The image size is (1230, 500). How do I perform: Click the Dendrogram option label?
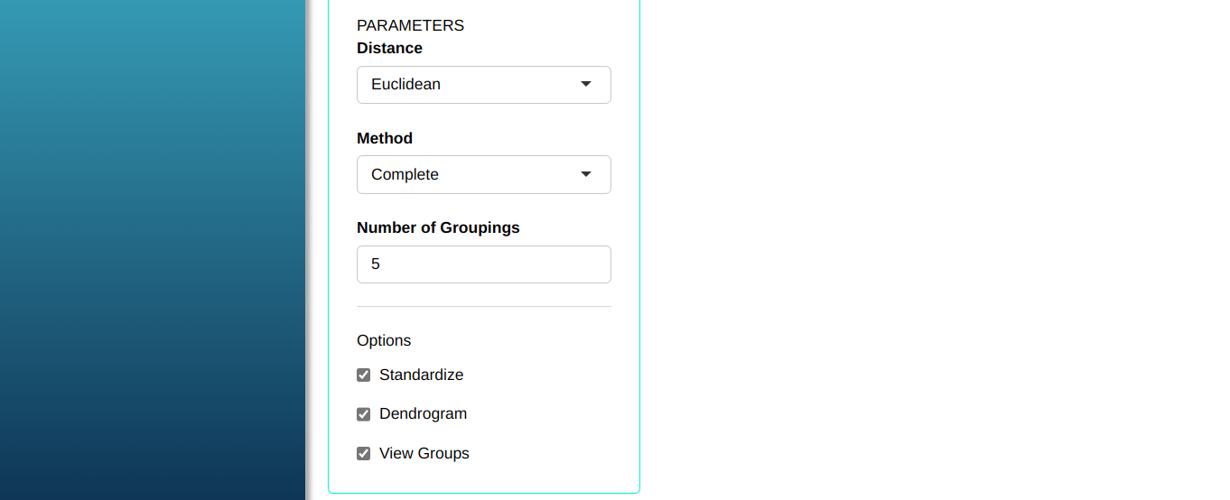click(423, 413)
